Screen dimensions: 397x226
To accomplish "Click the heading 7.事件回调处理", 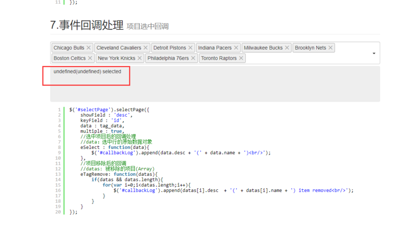I will [87, 25].
